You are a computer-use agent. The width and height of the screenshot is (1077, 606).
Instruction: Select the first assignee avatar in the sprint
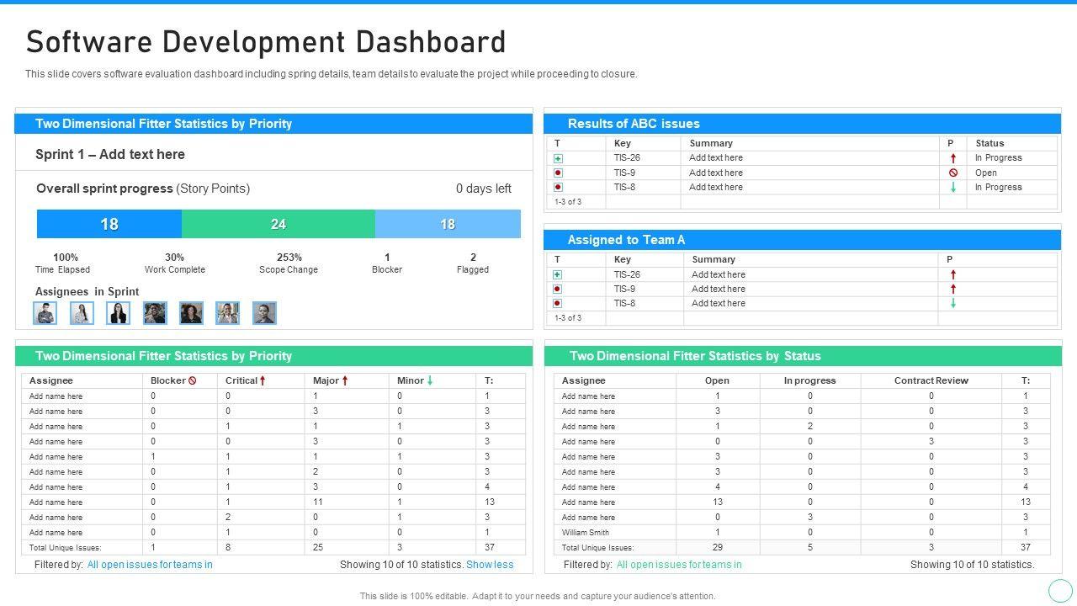[45, 313]
